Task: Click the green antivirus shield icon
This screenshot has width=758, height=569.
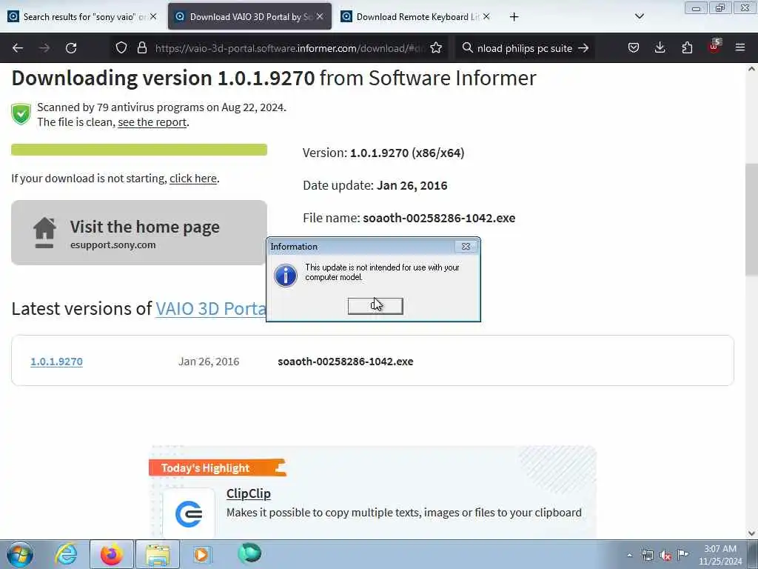Action: [x=21, y=114]
